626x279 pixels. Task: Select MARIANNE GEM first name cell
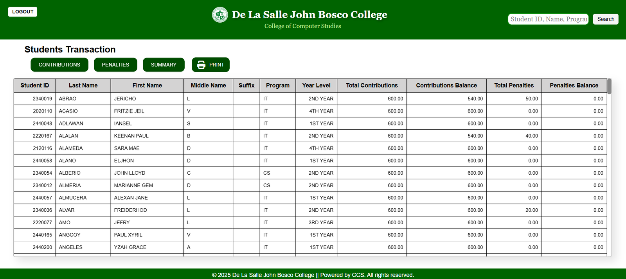[x=133, y=185]
